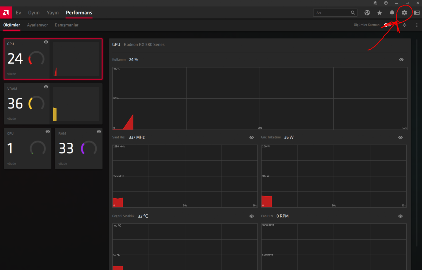
Task: Select the RAM metrics card
Action: (78, 148)
